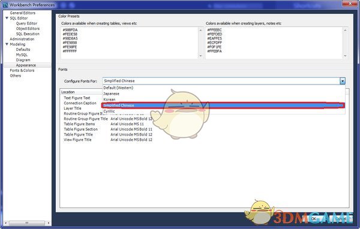Click down arrow of layers colors scrollbar
The image size is (360, 229).
[x=345, y=56]
